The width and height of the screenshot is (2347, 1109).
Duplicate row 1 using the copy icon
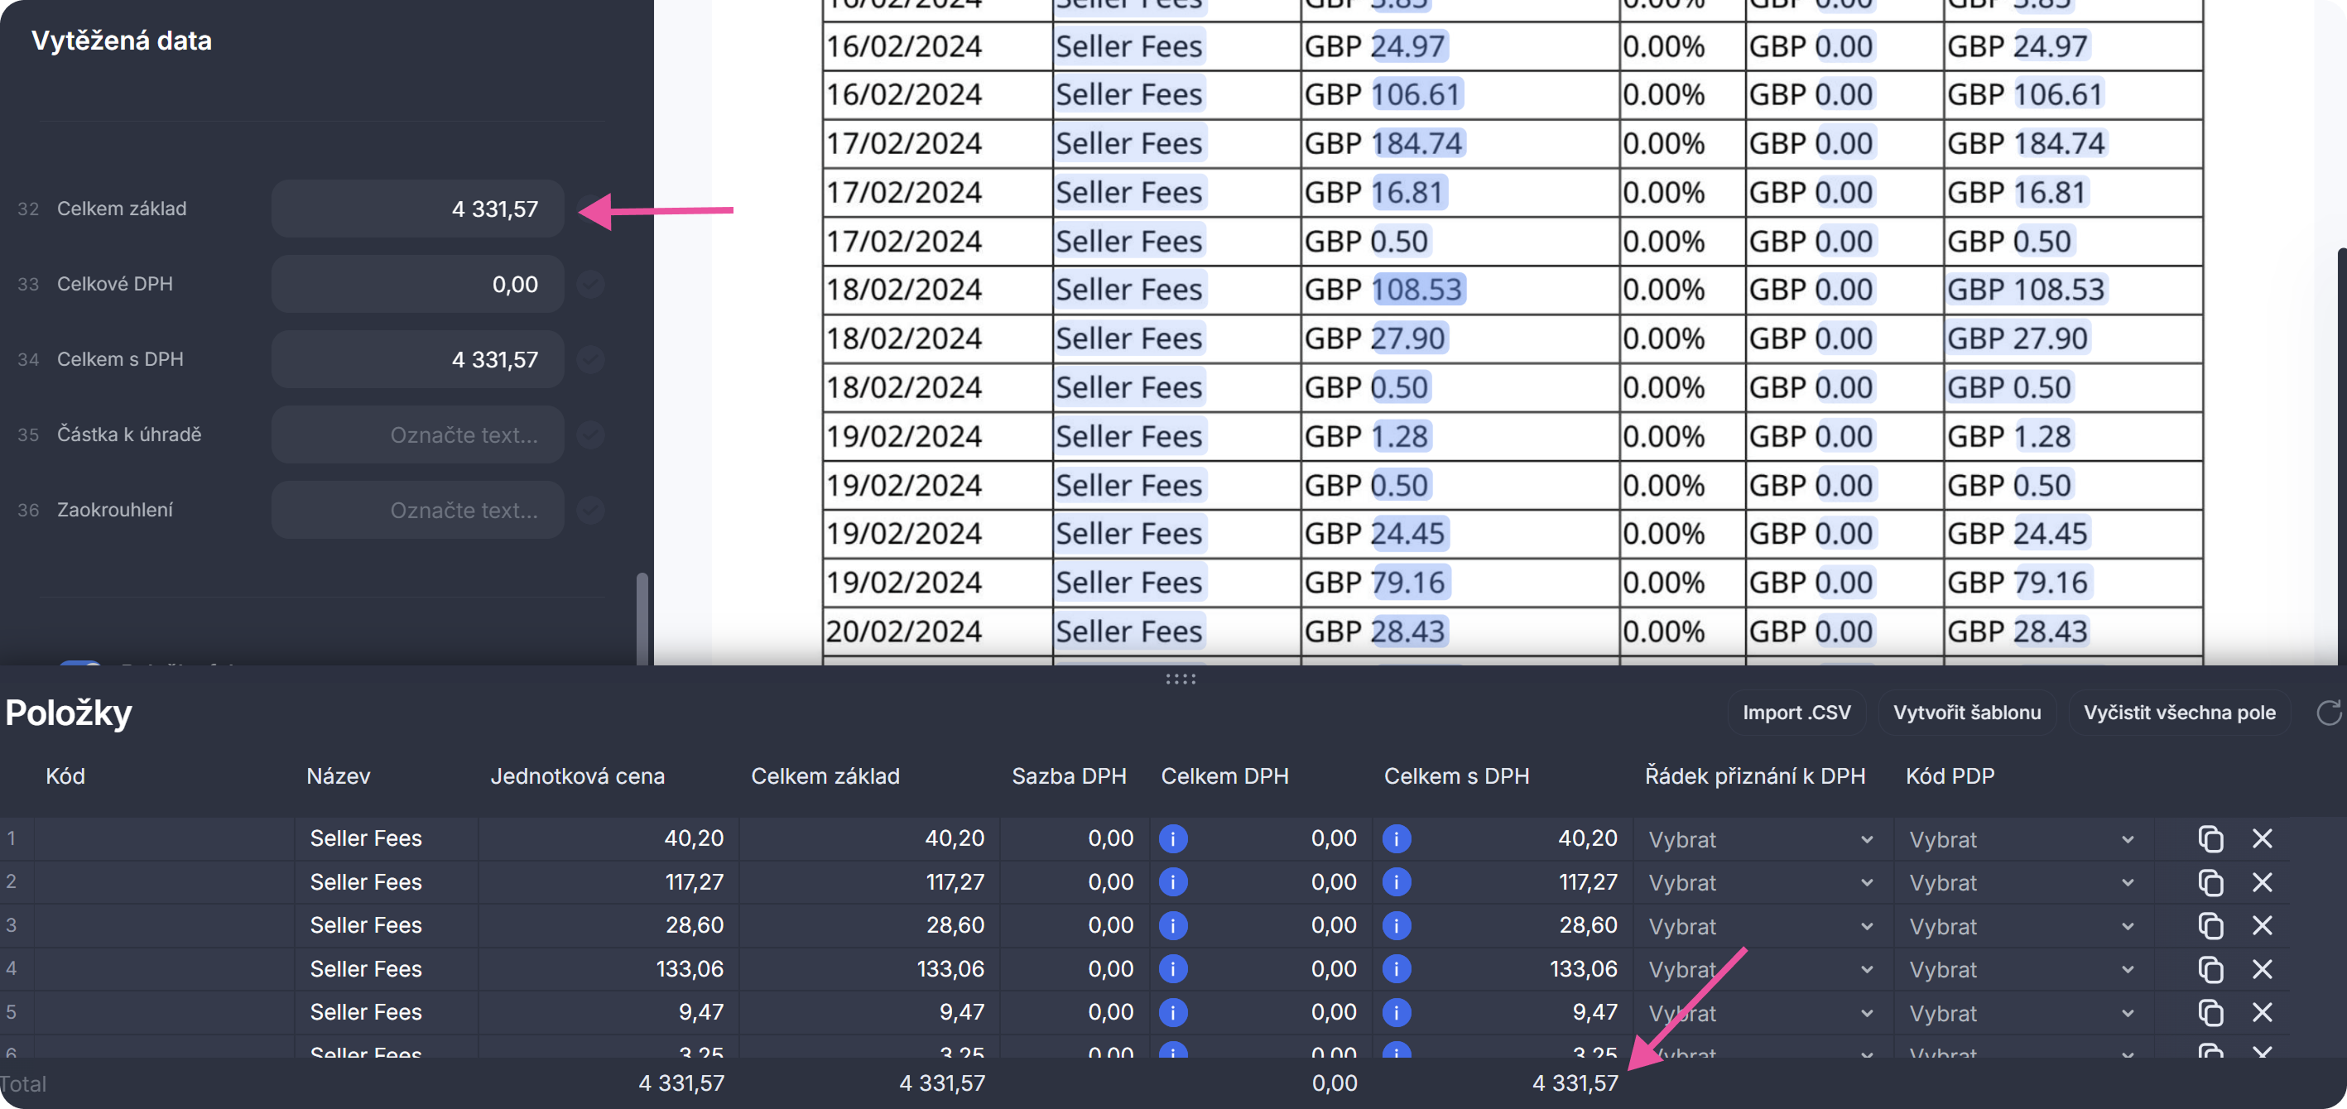(x=2210, y=838)
